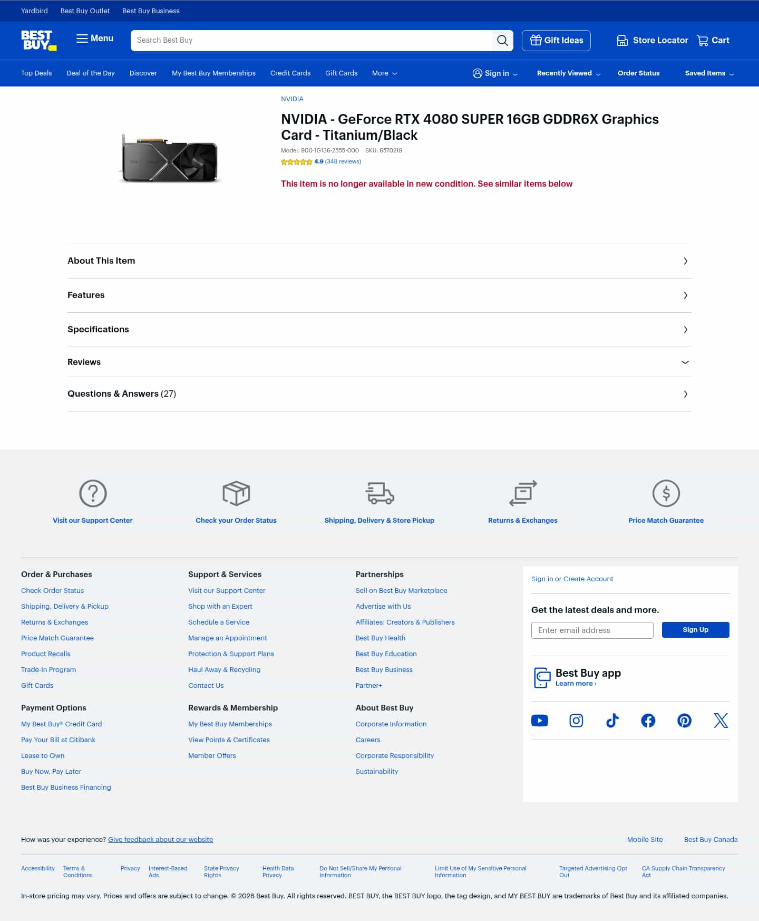This screenshot has width=759, height=921.
Task: Open the More dropdown in navigation
Action: click(x=384, y=73)
